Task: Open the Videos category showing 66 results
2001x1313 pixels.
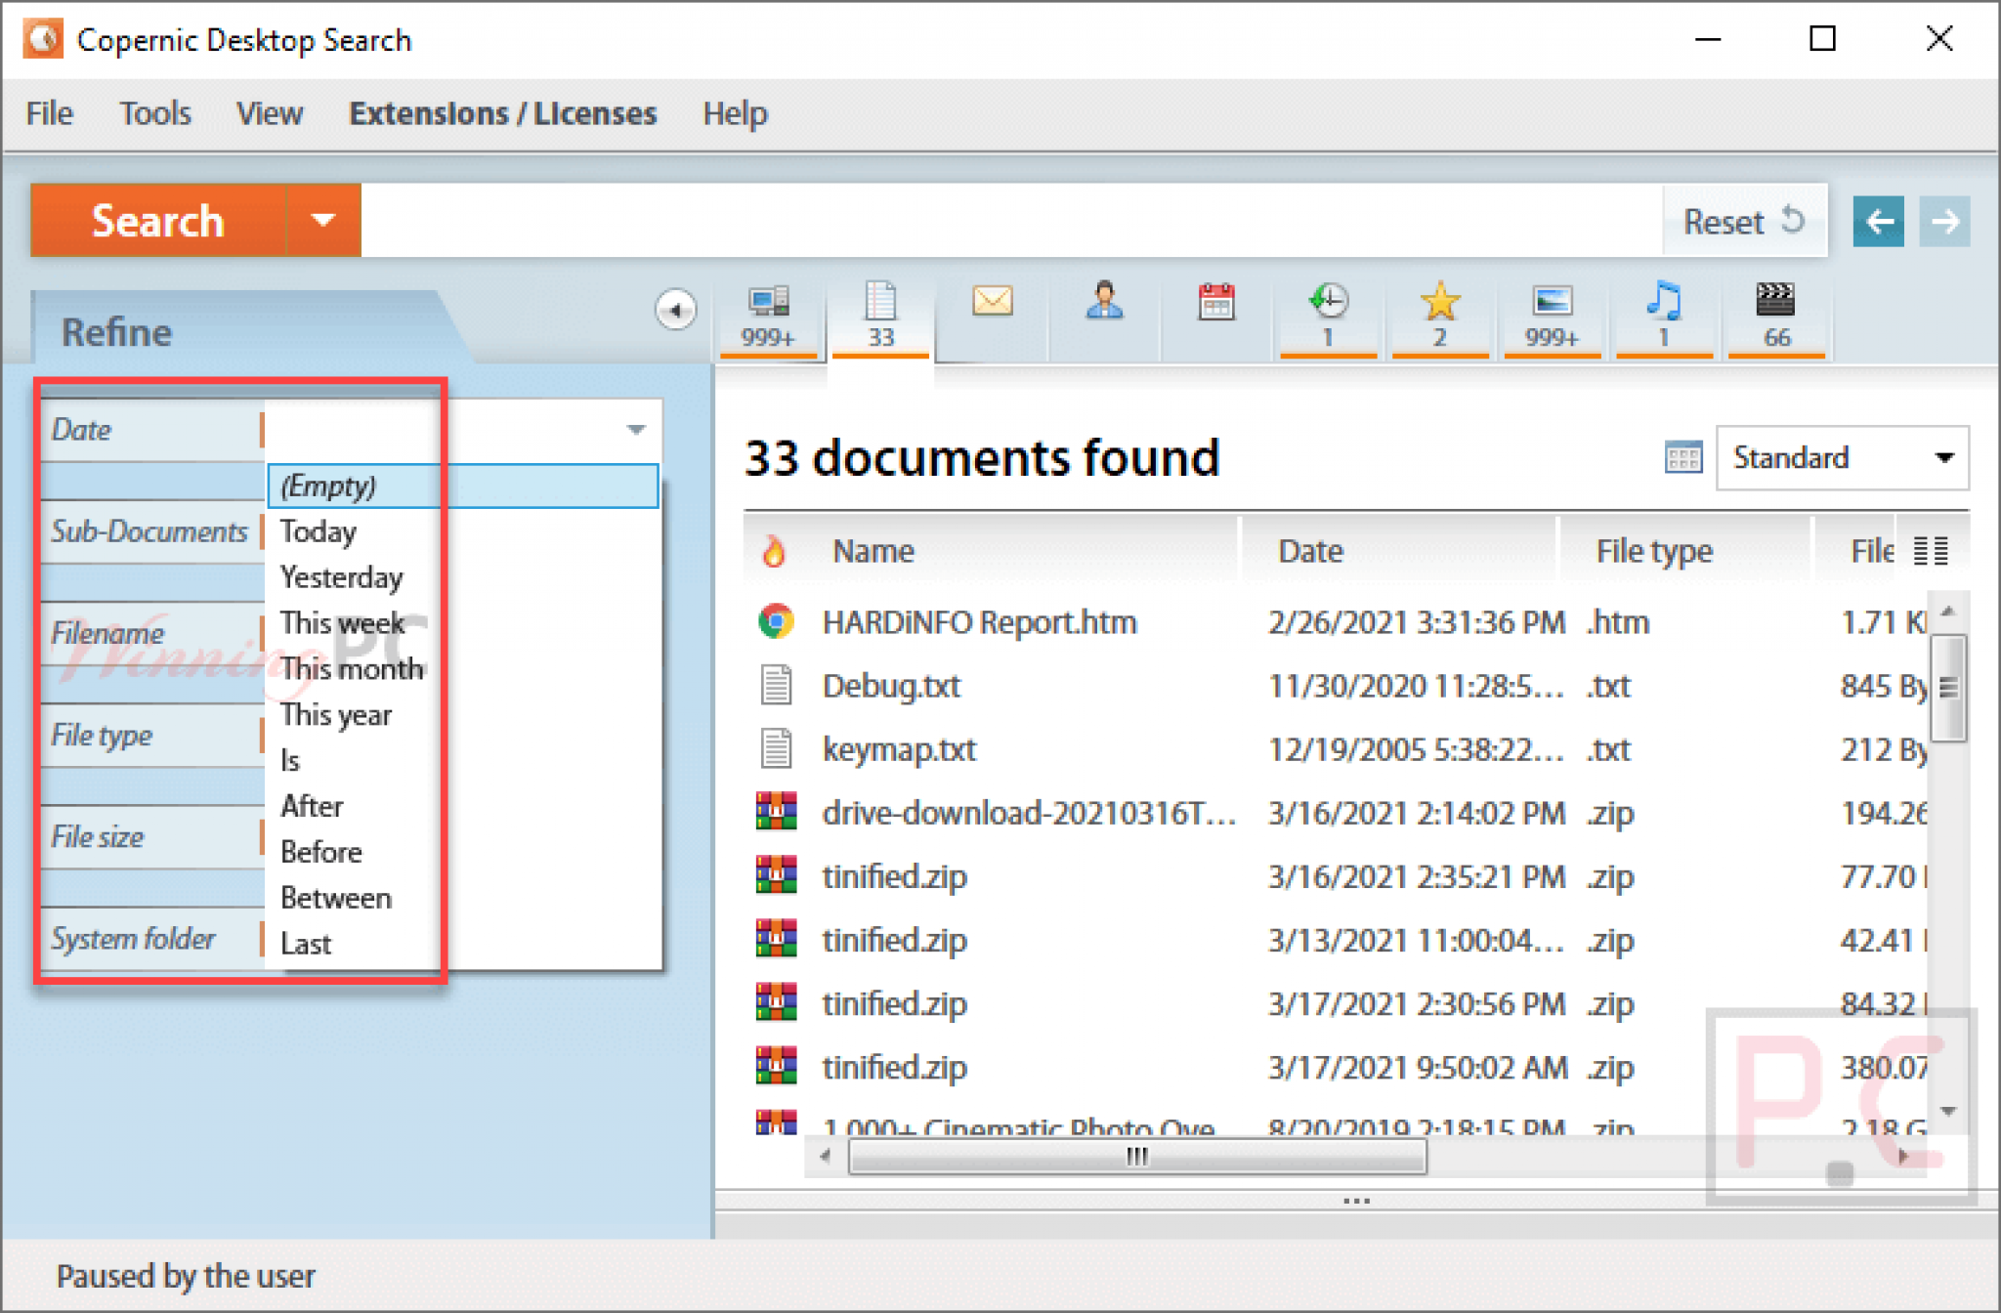Action: tap(1776, 313)
